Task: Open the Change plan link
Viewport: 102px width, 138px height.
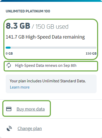Action: [x=30, y=128]
